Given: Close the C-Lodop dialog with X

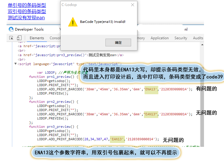Looking at the screenshot, I should (x=133, y=5).
